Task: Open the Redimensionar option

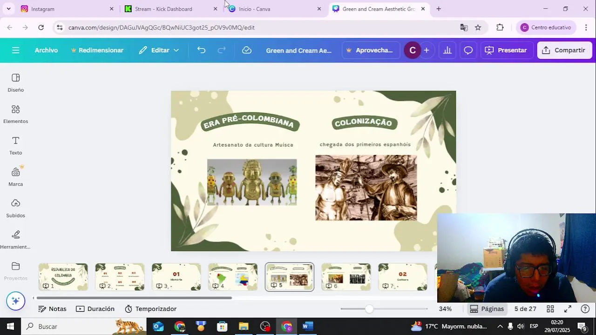Action: pos(97,50)
